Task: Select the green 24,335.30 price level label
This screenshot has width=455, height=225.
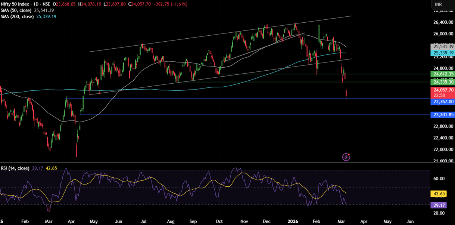Action: click(x=443, y=82)
